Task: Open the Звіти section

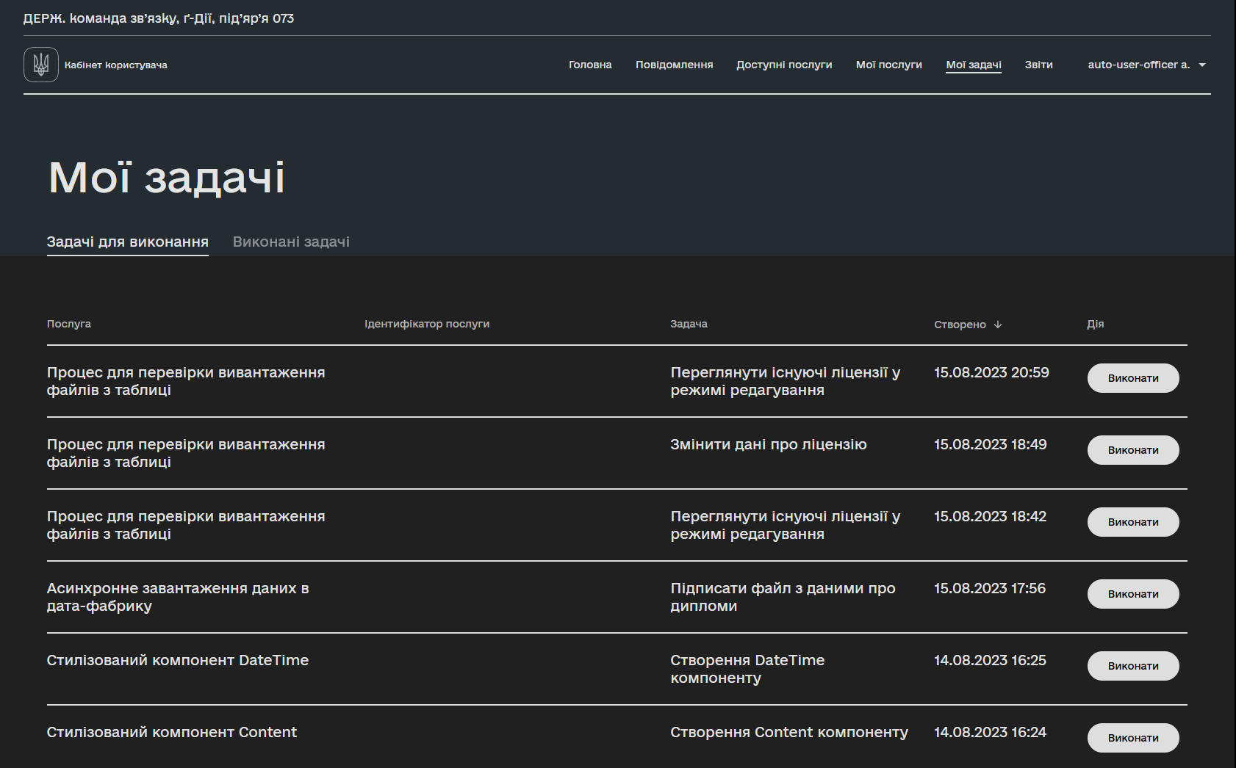Action: [x=1038, y=65]
